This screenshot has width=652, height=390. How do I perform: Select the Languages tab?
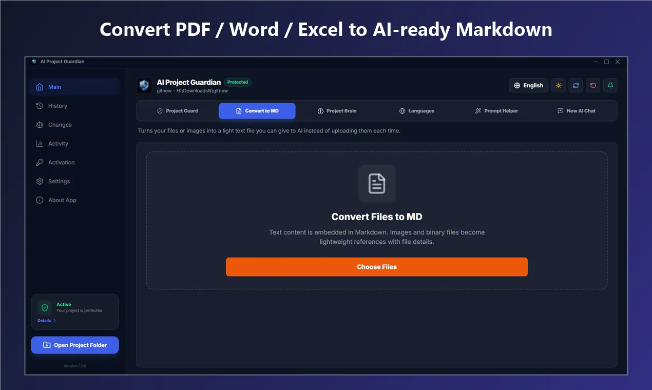tap(417, 111)
